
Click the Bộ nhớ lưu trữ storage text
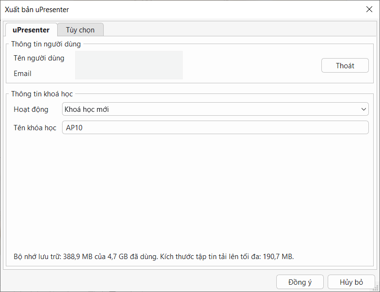click(x=154, y=256)
